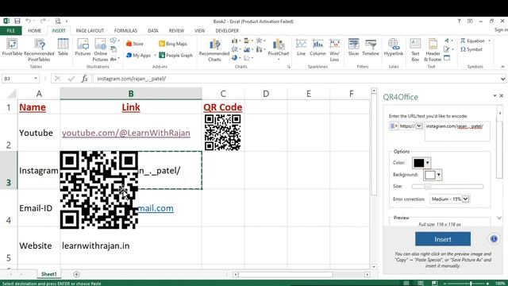Switch to the HOME tab

[34, 30]
